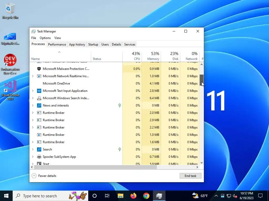Expand the Microsoft Windows Search Indexer row
The width and height of the screenshot is (269, 201).
tap(33, 98)
